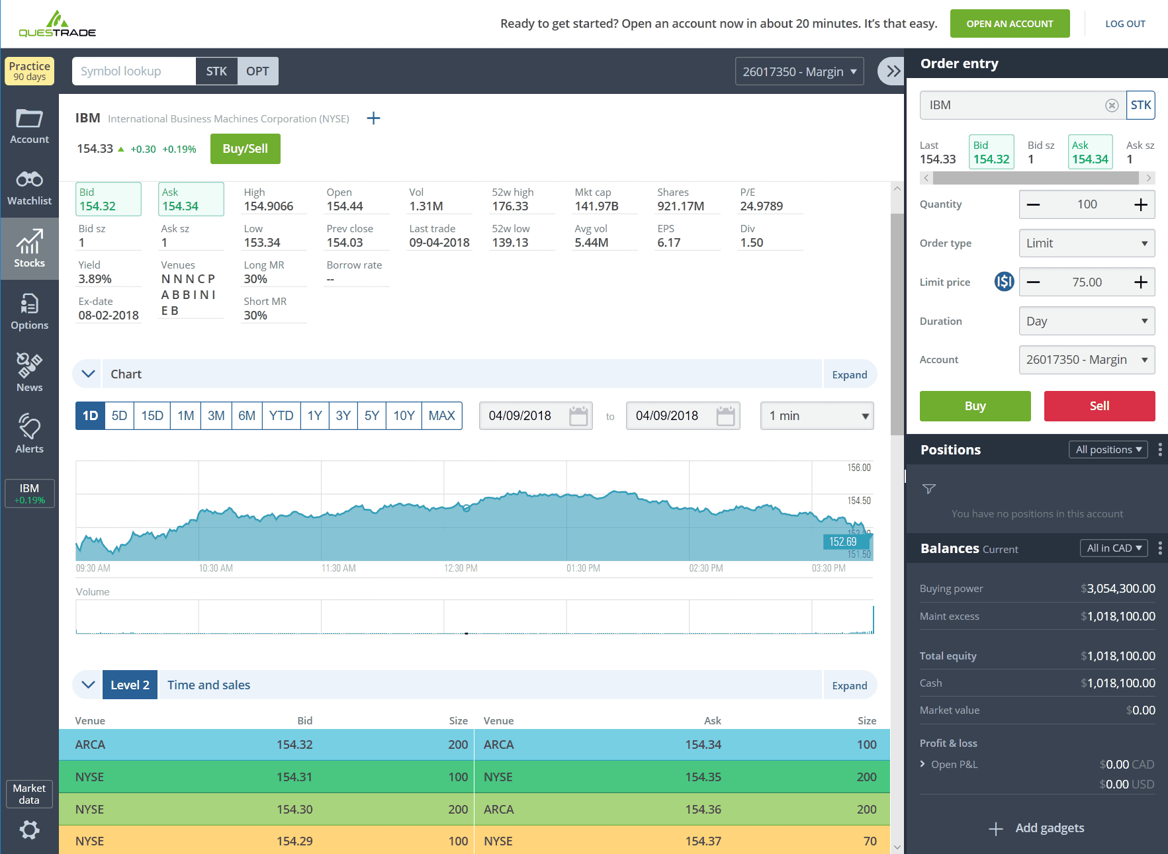Click Add gadgets plus icon

(996, 829)
